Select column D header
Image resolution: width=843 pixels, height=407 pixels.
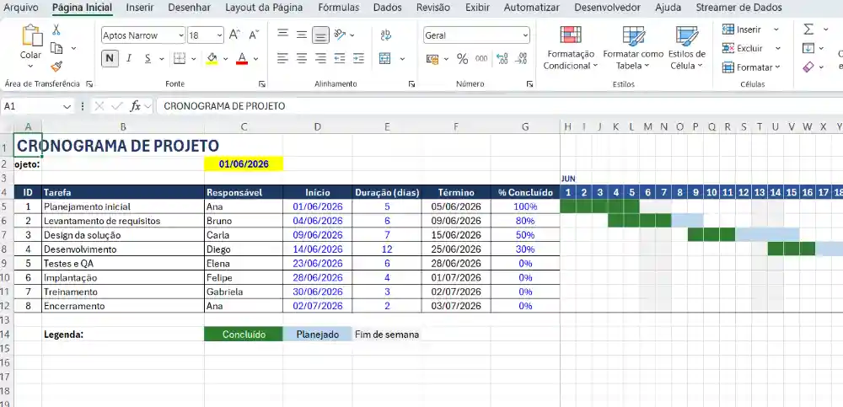coord(318,127)
